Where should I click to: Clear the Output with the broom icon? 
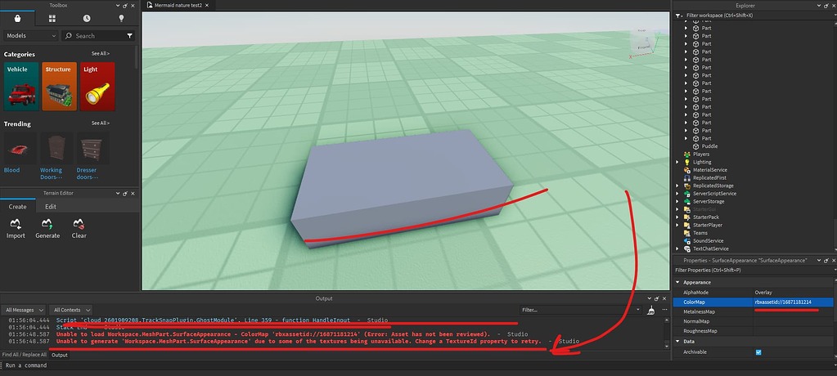(651, 311)
